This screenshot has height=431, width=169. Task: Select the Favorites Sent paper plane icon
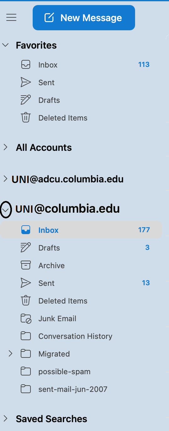coord(26,82)
